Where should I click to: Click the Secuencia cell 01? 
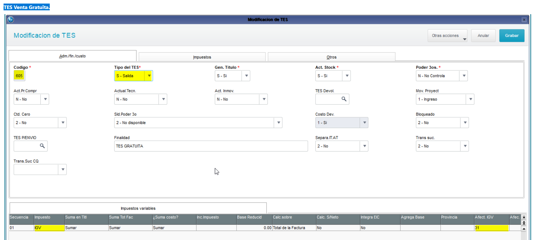[21, 228]
